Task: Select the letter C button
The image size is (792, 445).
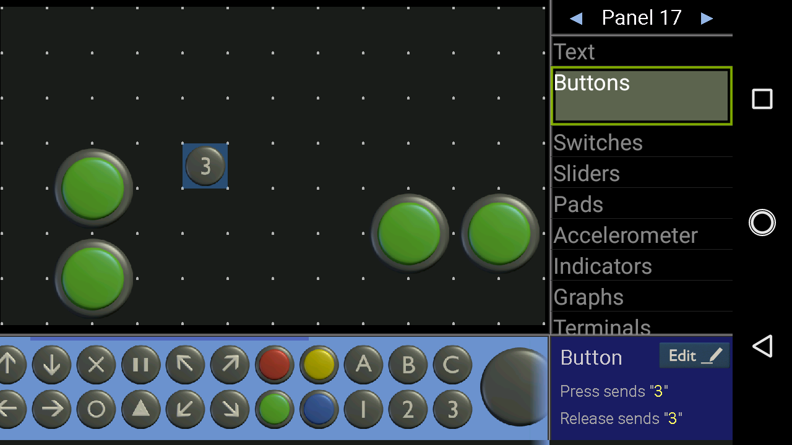Action: [x=452, y=365]
